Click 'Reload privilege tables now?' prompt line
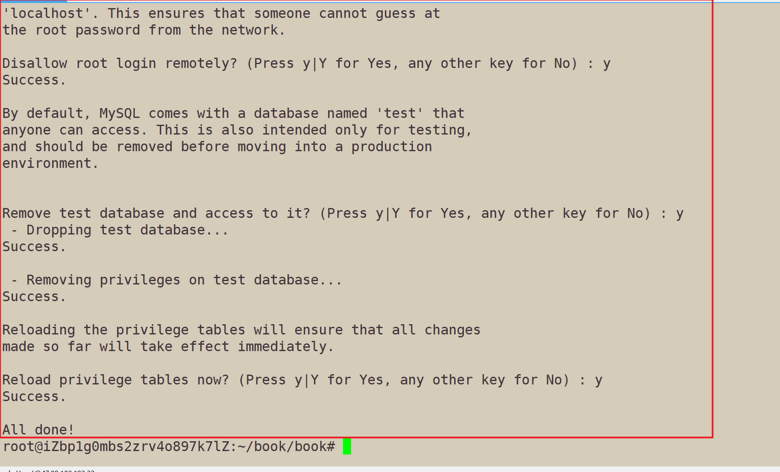780x472 pixels. tap(302, 380)
